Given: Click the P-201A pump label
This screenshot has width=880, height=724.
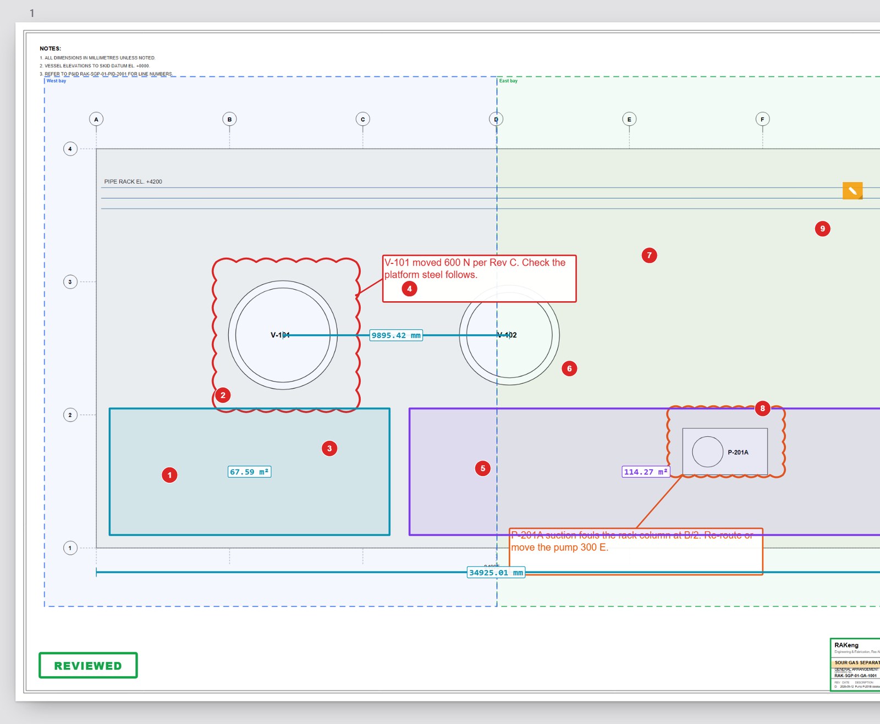Looking at the screenshot, I should click(738, 452).
